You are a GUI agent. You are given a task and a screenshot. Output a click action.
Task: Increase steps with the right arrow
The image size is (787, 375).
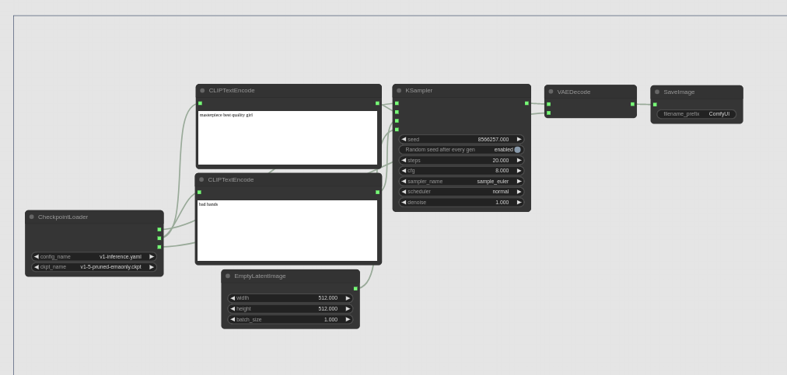pos(519,161)
